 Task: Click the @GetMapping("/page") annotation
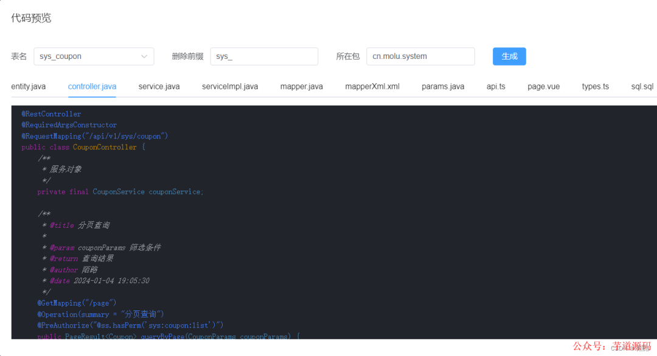pos(77,303)
